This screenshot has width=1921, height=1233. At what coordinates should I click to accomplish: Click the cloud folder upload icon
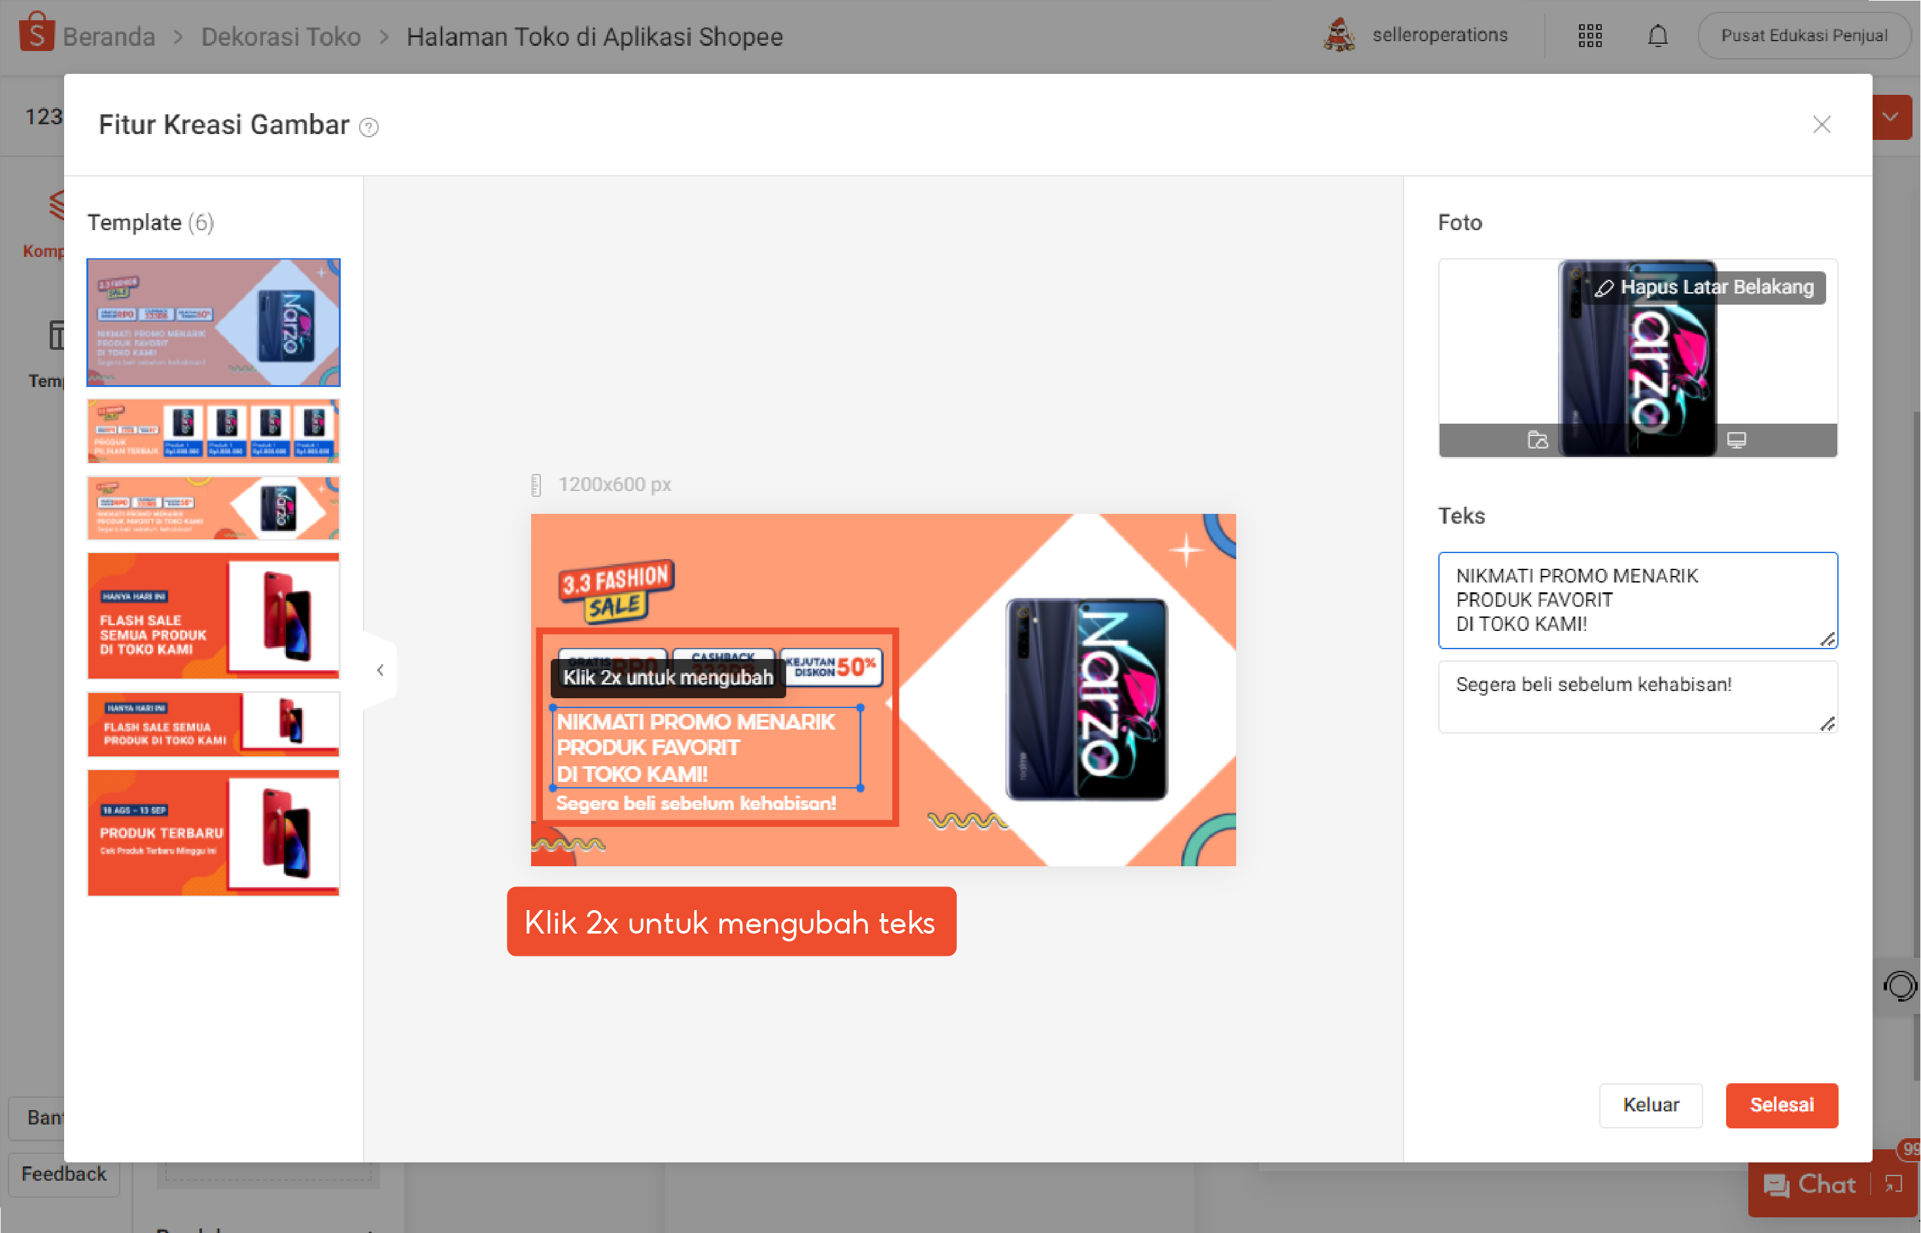click(1537, 441)
